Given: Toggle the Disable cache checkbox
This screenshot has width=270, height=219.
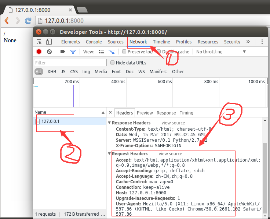Looking at the screenshot, I should coord(159,52).
